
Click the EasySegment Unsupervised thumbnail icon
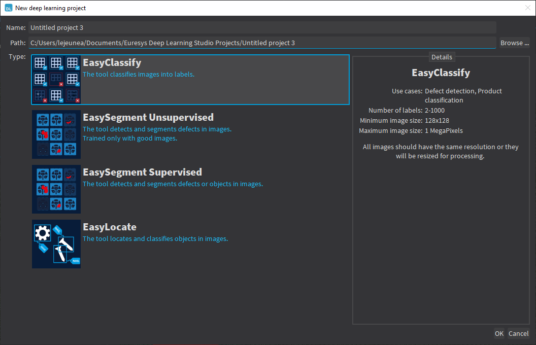click(x=56, y=134)
